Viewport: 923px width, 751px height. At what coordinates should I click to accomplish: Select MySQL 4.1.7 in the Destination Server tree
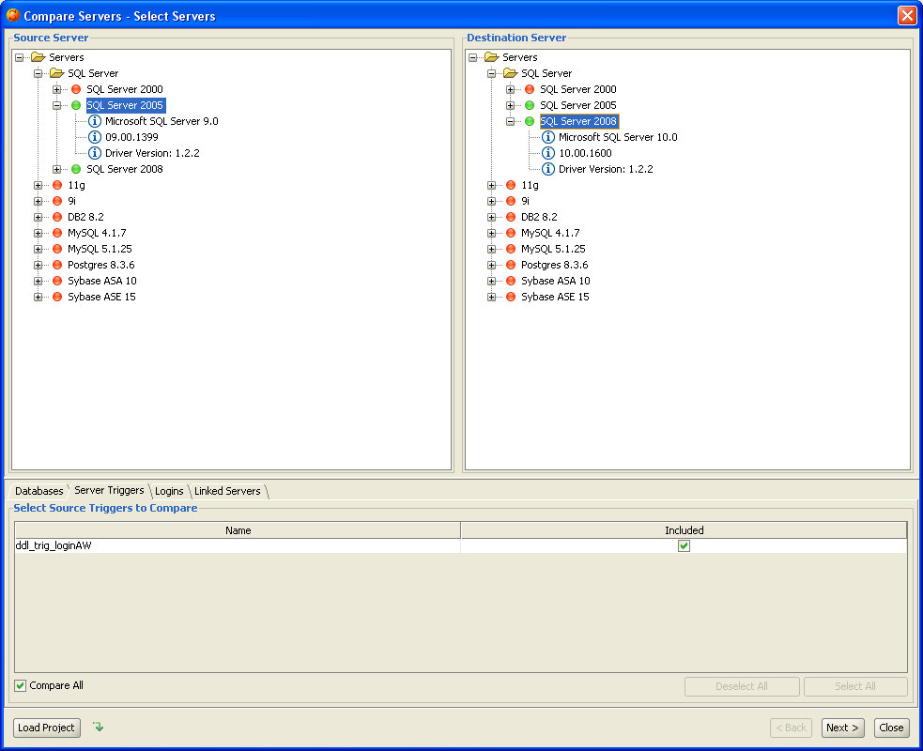tap(550, 233)
